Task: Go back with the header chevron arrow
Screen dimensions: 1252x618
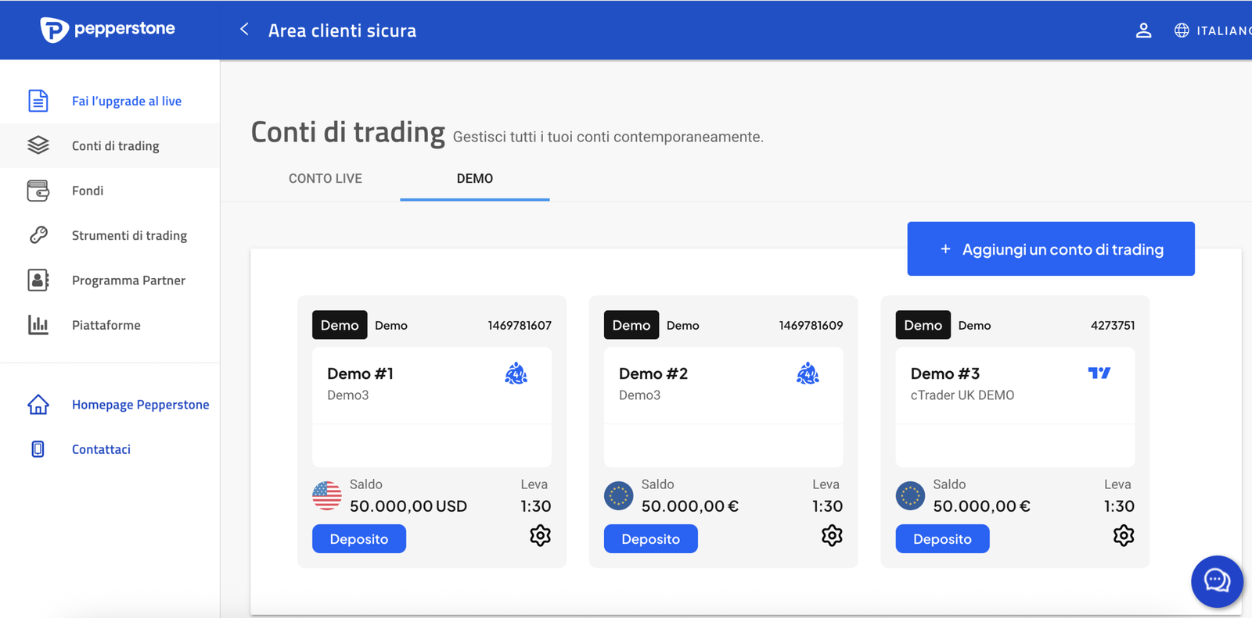Action: (x=244, y=30)
